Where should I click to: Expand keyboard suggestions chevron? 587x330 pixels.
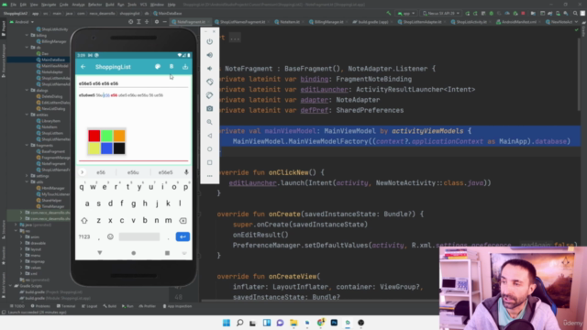[x=82, y=172]
